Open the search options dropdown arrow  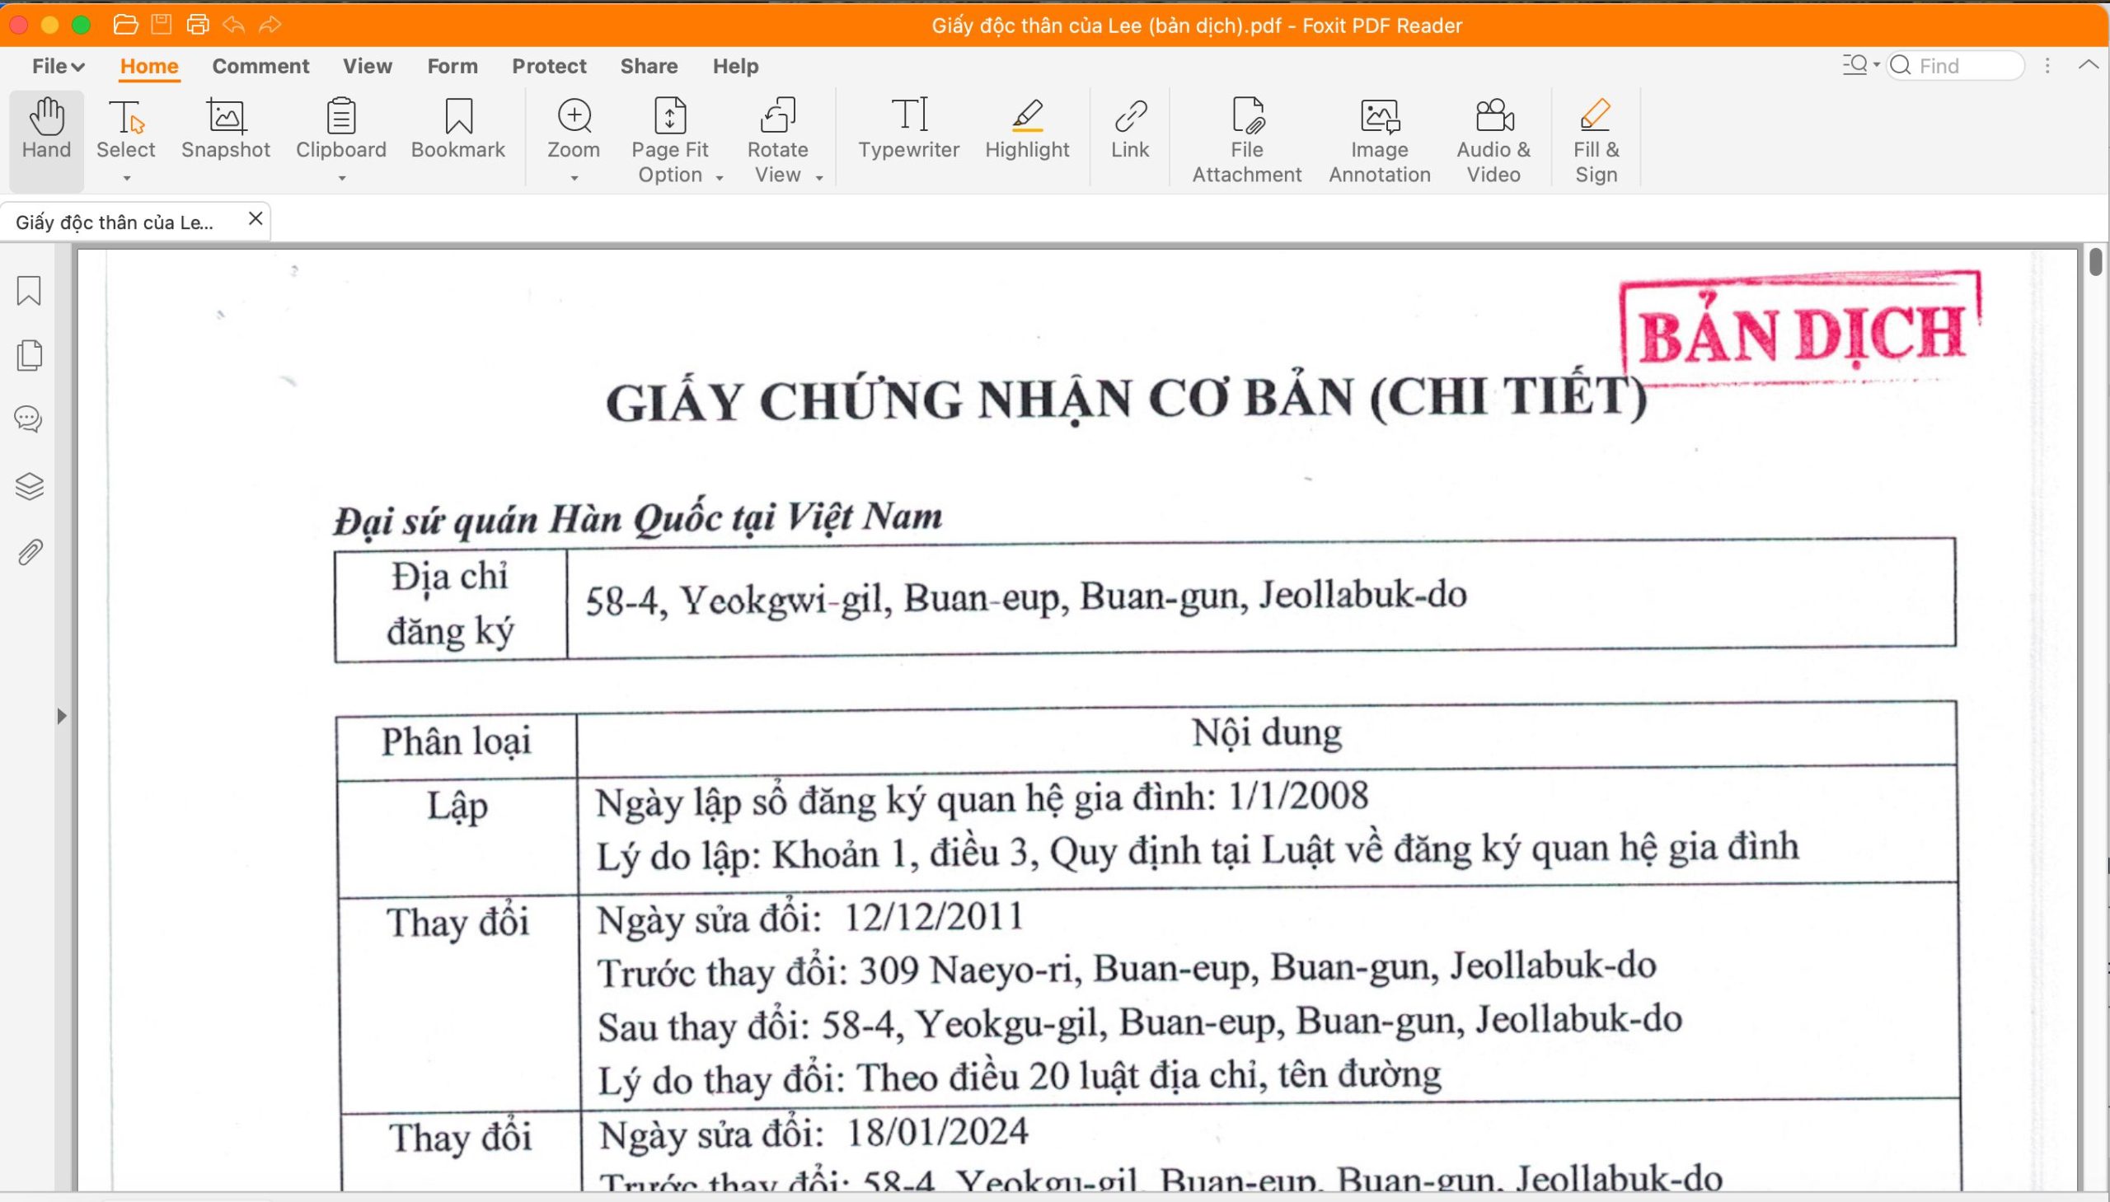1876,64
